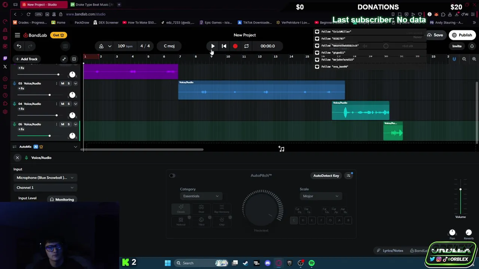Mute track 03 Voice/Audio
Screen dimensions: 479x269
coord(62,83)
